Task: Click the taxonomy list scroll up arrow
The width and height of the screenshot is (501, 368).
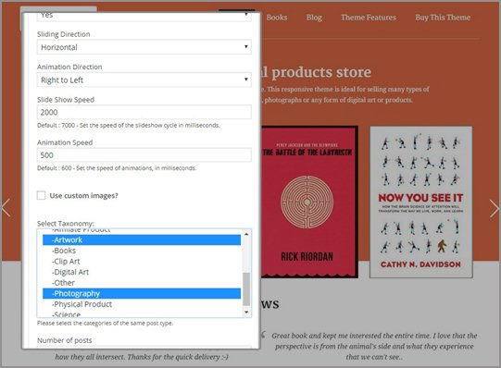Action: (x=246, y=234)
